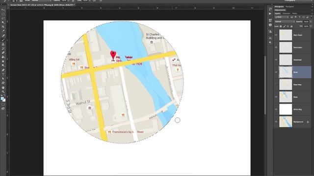Select the Eyedropper tool
The width and height of the screenshot is (314, 176).
[x=3, y=31]
